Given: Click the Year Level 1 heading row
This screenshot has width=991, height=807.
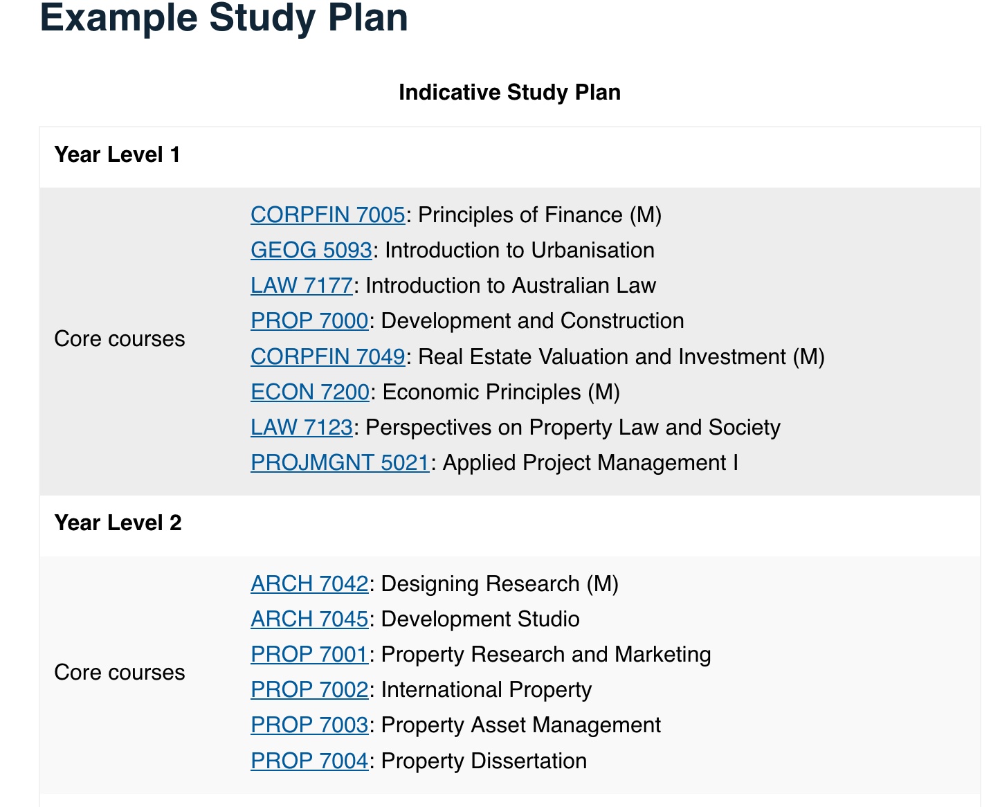Looking at the screenshot, I should tap(510, 155).
